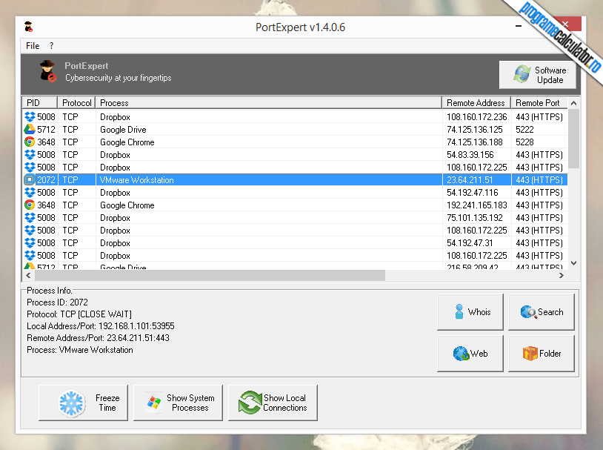This screenshot has width=603, height=450.
Task: Open the File menu
Action: 33,46
